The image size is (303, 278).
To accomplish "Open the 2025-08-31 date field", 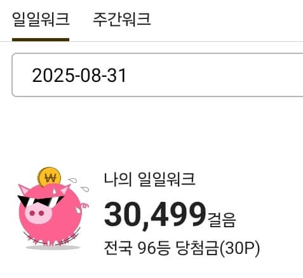I will click(x=158, y=75).
